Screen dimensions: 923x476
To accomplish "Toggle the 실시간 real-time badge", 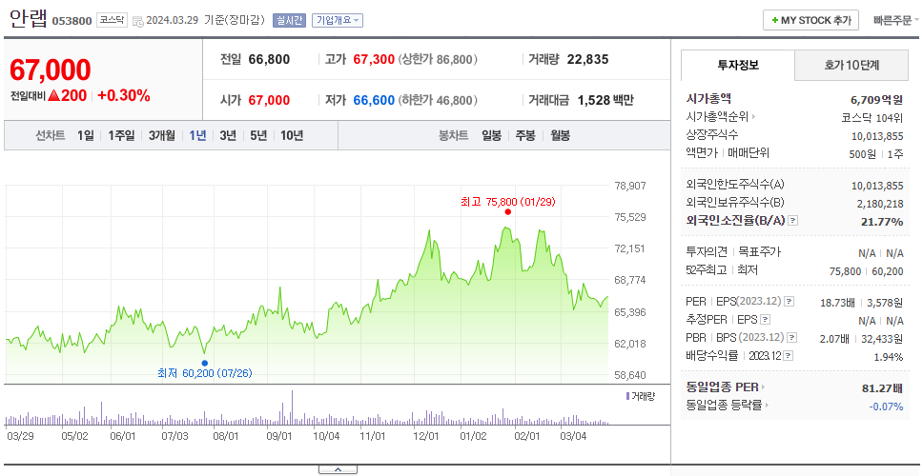I will click(289, 21).
